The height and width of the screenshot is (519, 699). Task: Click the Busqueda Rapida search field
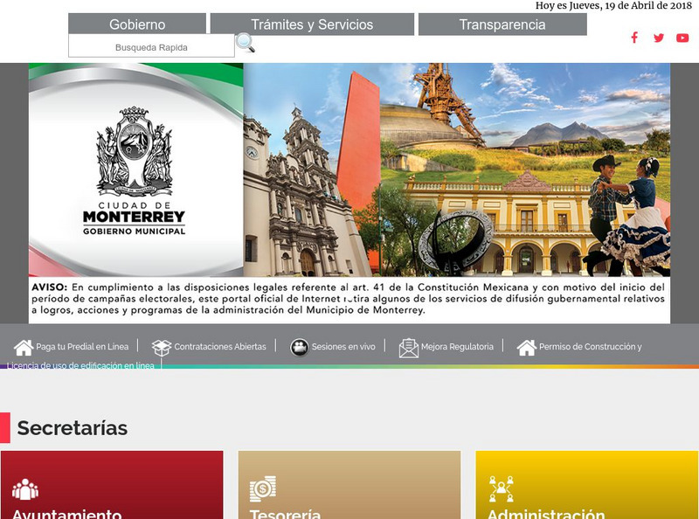(150, 46)
